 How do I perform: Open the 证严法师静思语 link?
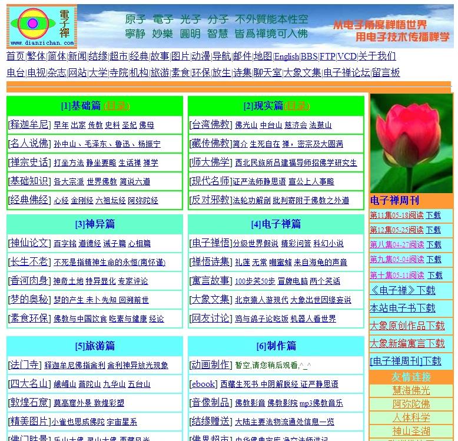(260, 182)
